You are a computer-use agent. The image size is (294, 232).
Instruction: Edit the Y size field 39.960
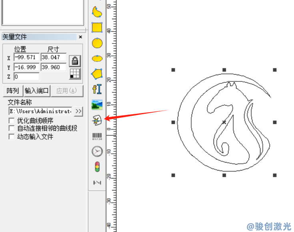54,67
